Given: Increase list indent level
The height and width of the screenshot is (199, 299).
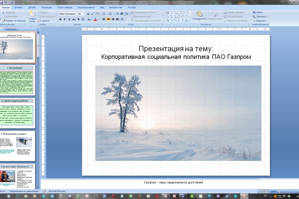Looking at the screenshot, I should click(x=121, y=14).
